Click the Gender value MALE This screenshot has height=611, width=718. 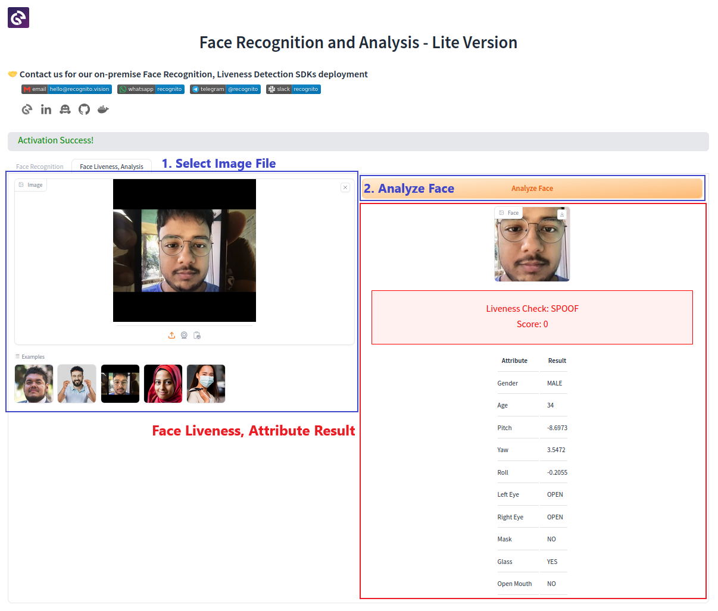coord(555,383)
